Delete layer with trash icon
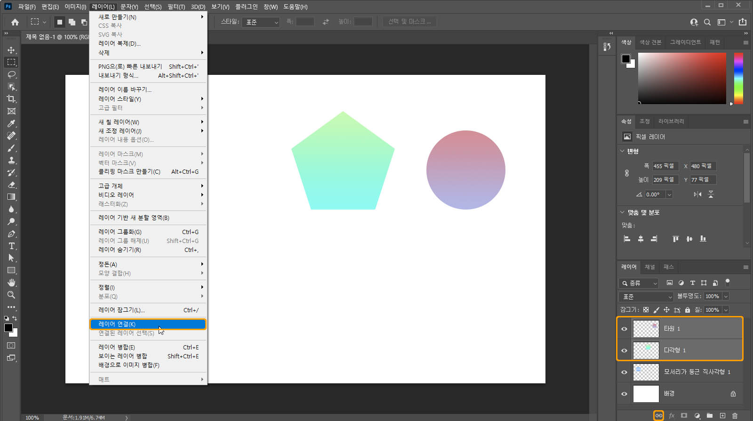This screenshot has height=421, width=753. (735, 416)
